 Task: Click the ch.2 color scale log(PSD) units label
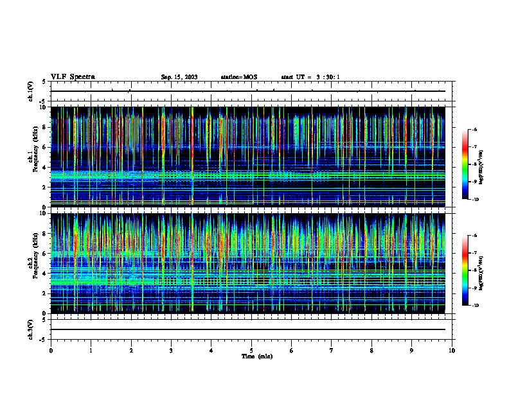(482, 274)
